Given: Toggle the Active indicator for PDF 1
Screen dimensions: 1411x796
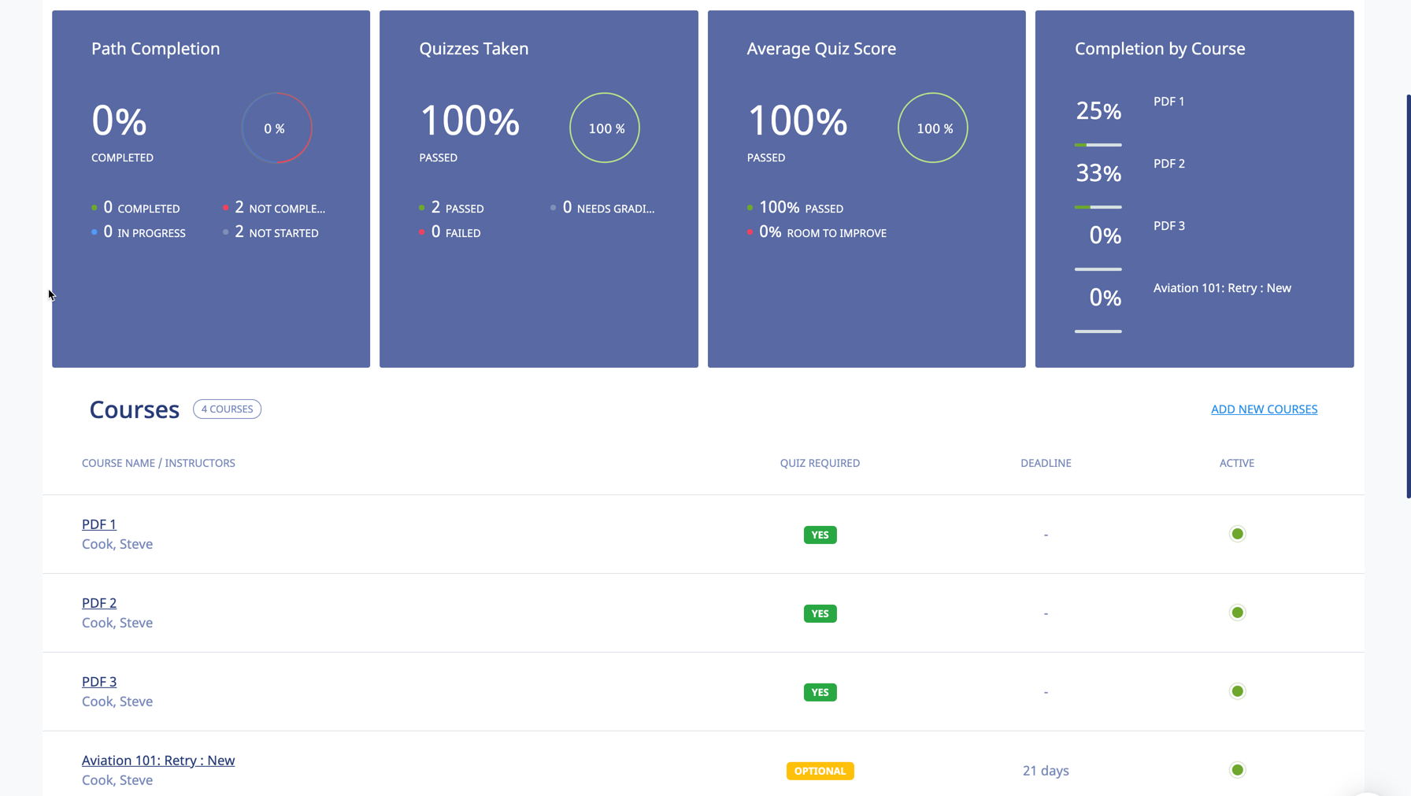Looking at the screenshot, I should [x=1237, y=534].
